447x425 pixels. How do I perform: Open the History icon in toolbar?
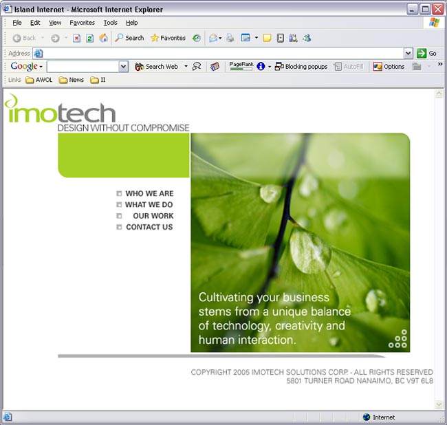(x=197, y=38)
